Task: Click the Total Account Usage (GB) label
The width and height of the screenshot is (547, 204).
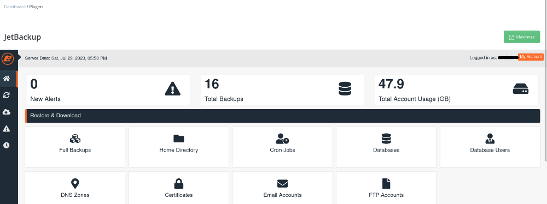Action: point(415,99)
